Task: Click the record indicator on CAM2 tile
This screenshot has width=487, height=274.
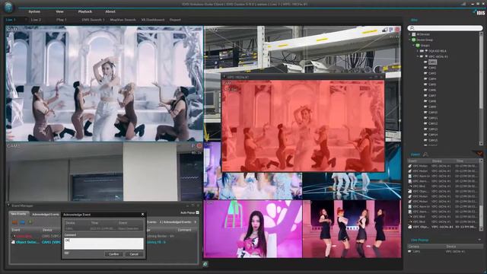Action: tap(397, 30)
